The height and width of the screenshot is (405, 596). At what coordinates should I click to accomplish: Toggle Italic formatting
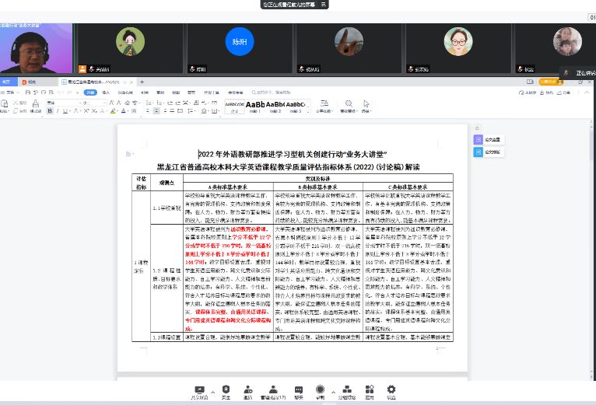pyautogui.click(x=58, y=111)
